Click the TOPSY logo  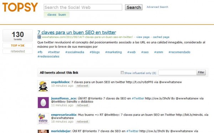[20, 7]
